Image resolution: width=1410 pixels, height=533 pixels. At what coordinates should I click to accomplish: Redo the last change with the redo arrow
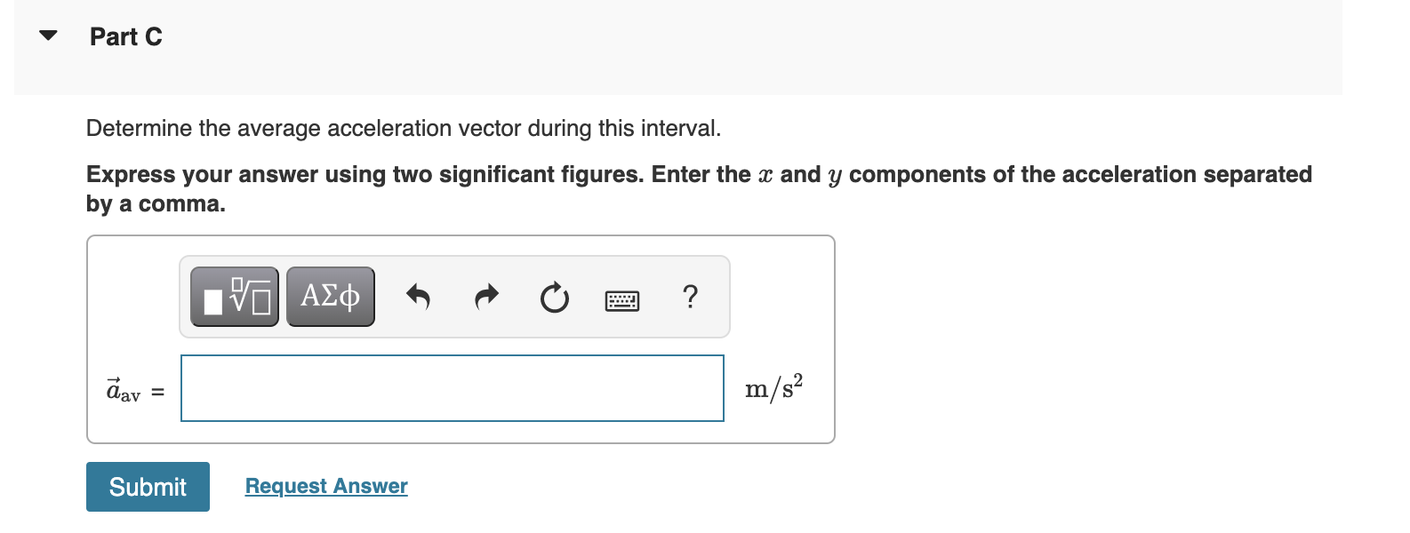pos(485,296)
